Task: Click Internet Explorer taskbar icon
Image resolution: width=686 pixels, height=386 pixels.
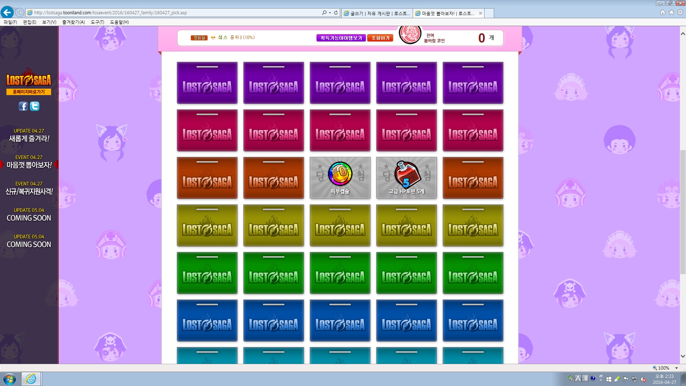Action: pyautogui.click(x=31, y=379)
